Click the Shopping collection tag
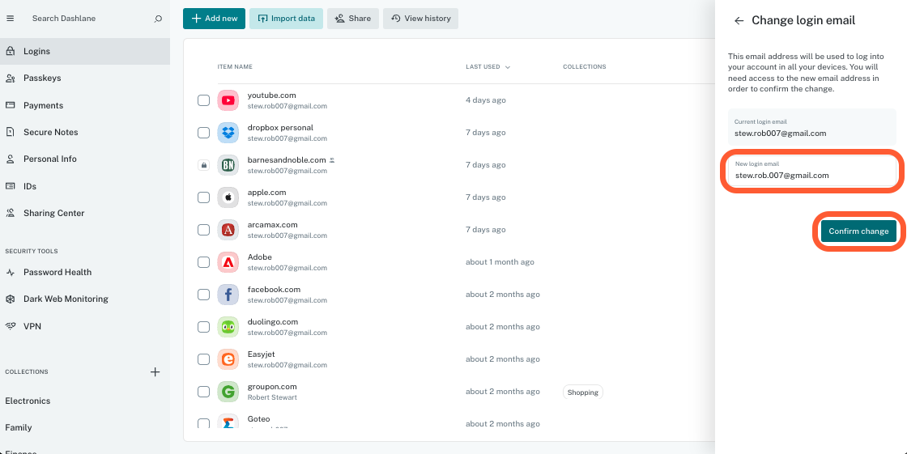 click(582, 392)
